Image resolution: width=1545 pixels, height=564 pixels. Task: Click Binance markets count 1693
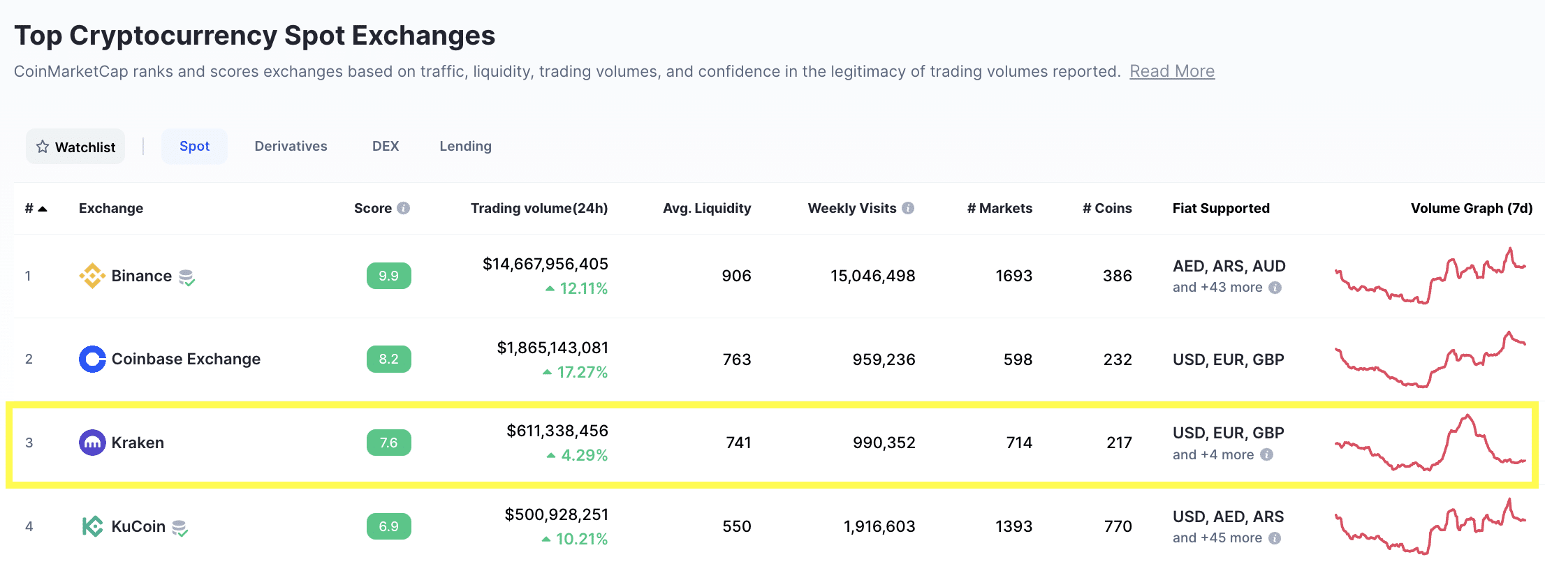[x=1014, y=276]
